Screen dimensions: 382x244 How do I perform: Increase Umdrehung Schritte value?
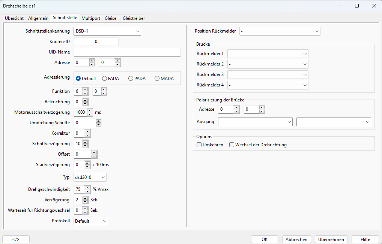[x=99, y=121]
